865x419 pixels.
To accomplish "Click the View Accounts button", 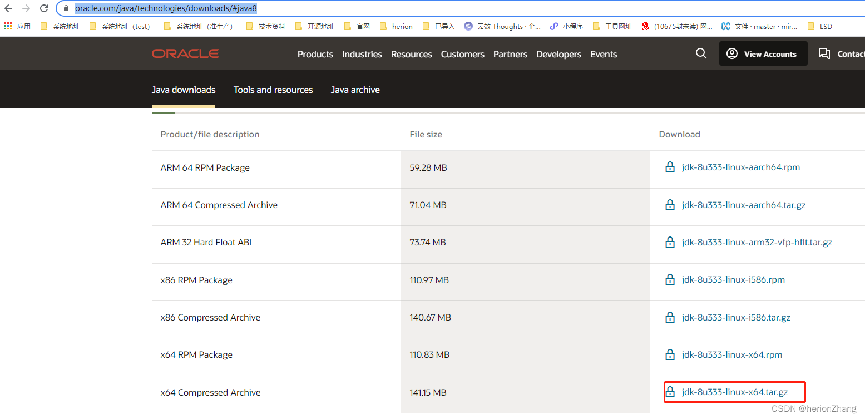I will (763, 53).
